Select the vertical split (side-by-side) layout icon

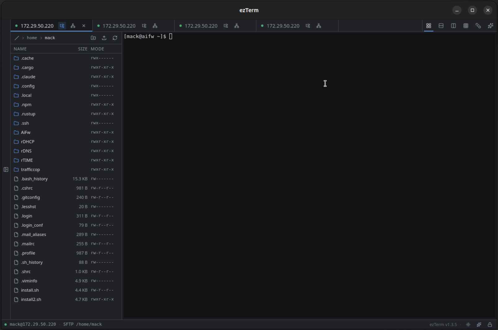[x=453, y=26]
